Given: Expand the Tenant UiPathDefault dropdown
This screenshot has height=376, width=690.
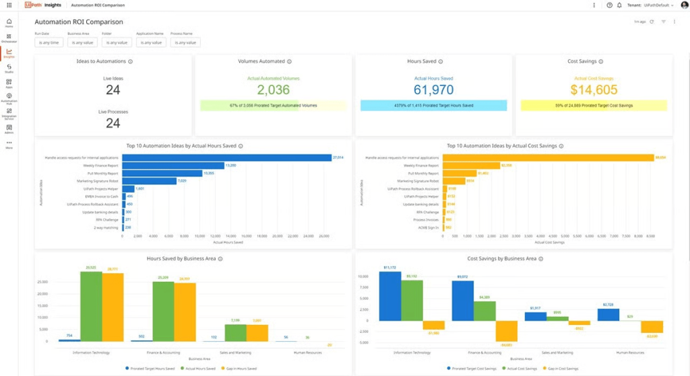Looking at the screenshot, I should click(650, 5).
